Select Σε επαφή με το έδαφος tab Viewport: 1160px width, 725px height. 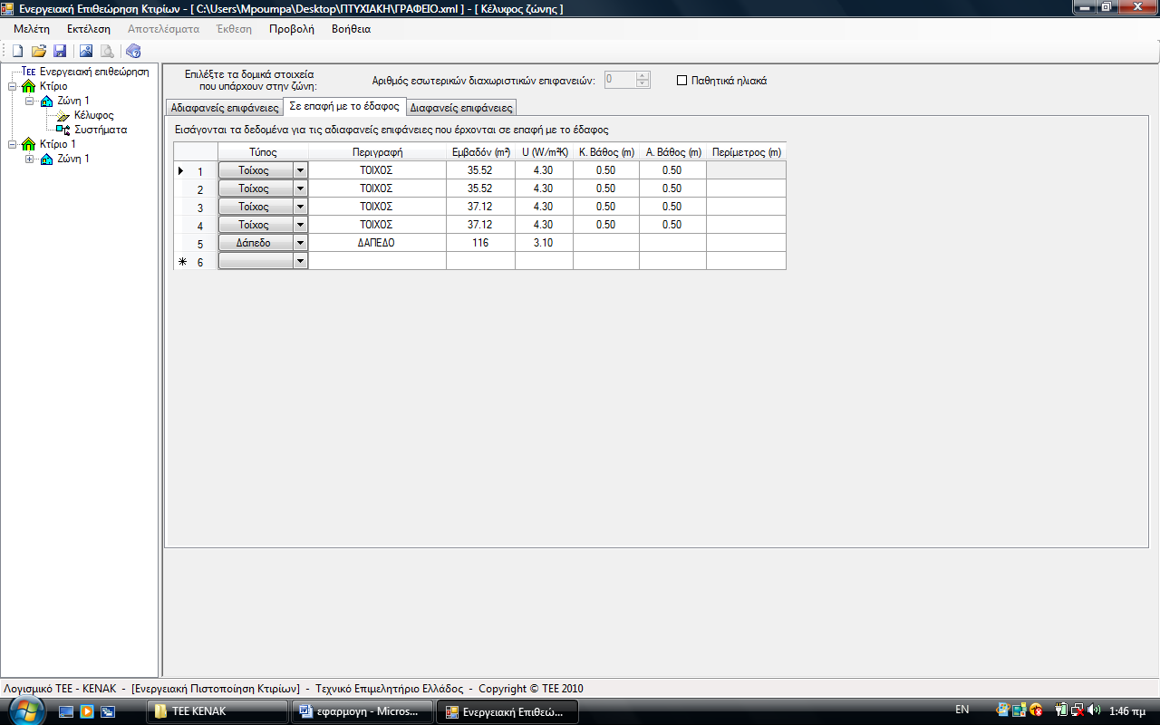coord(344,106)
